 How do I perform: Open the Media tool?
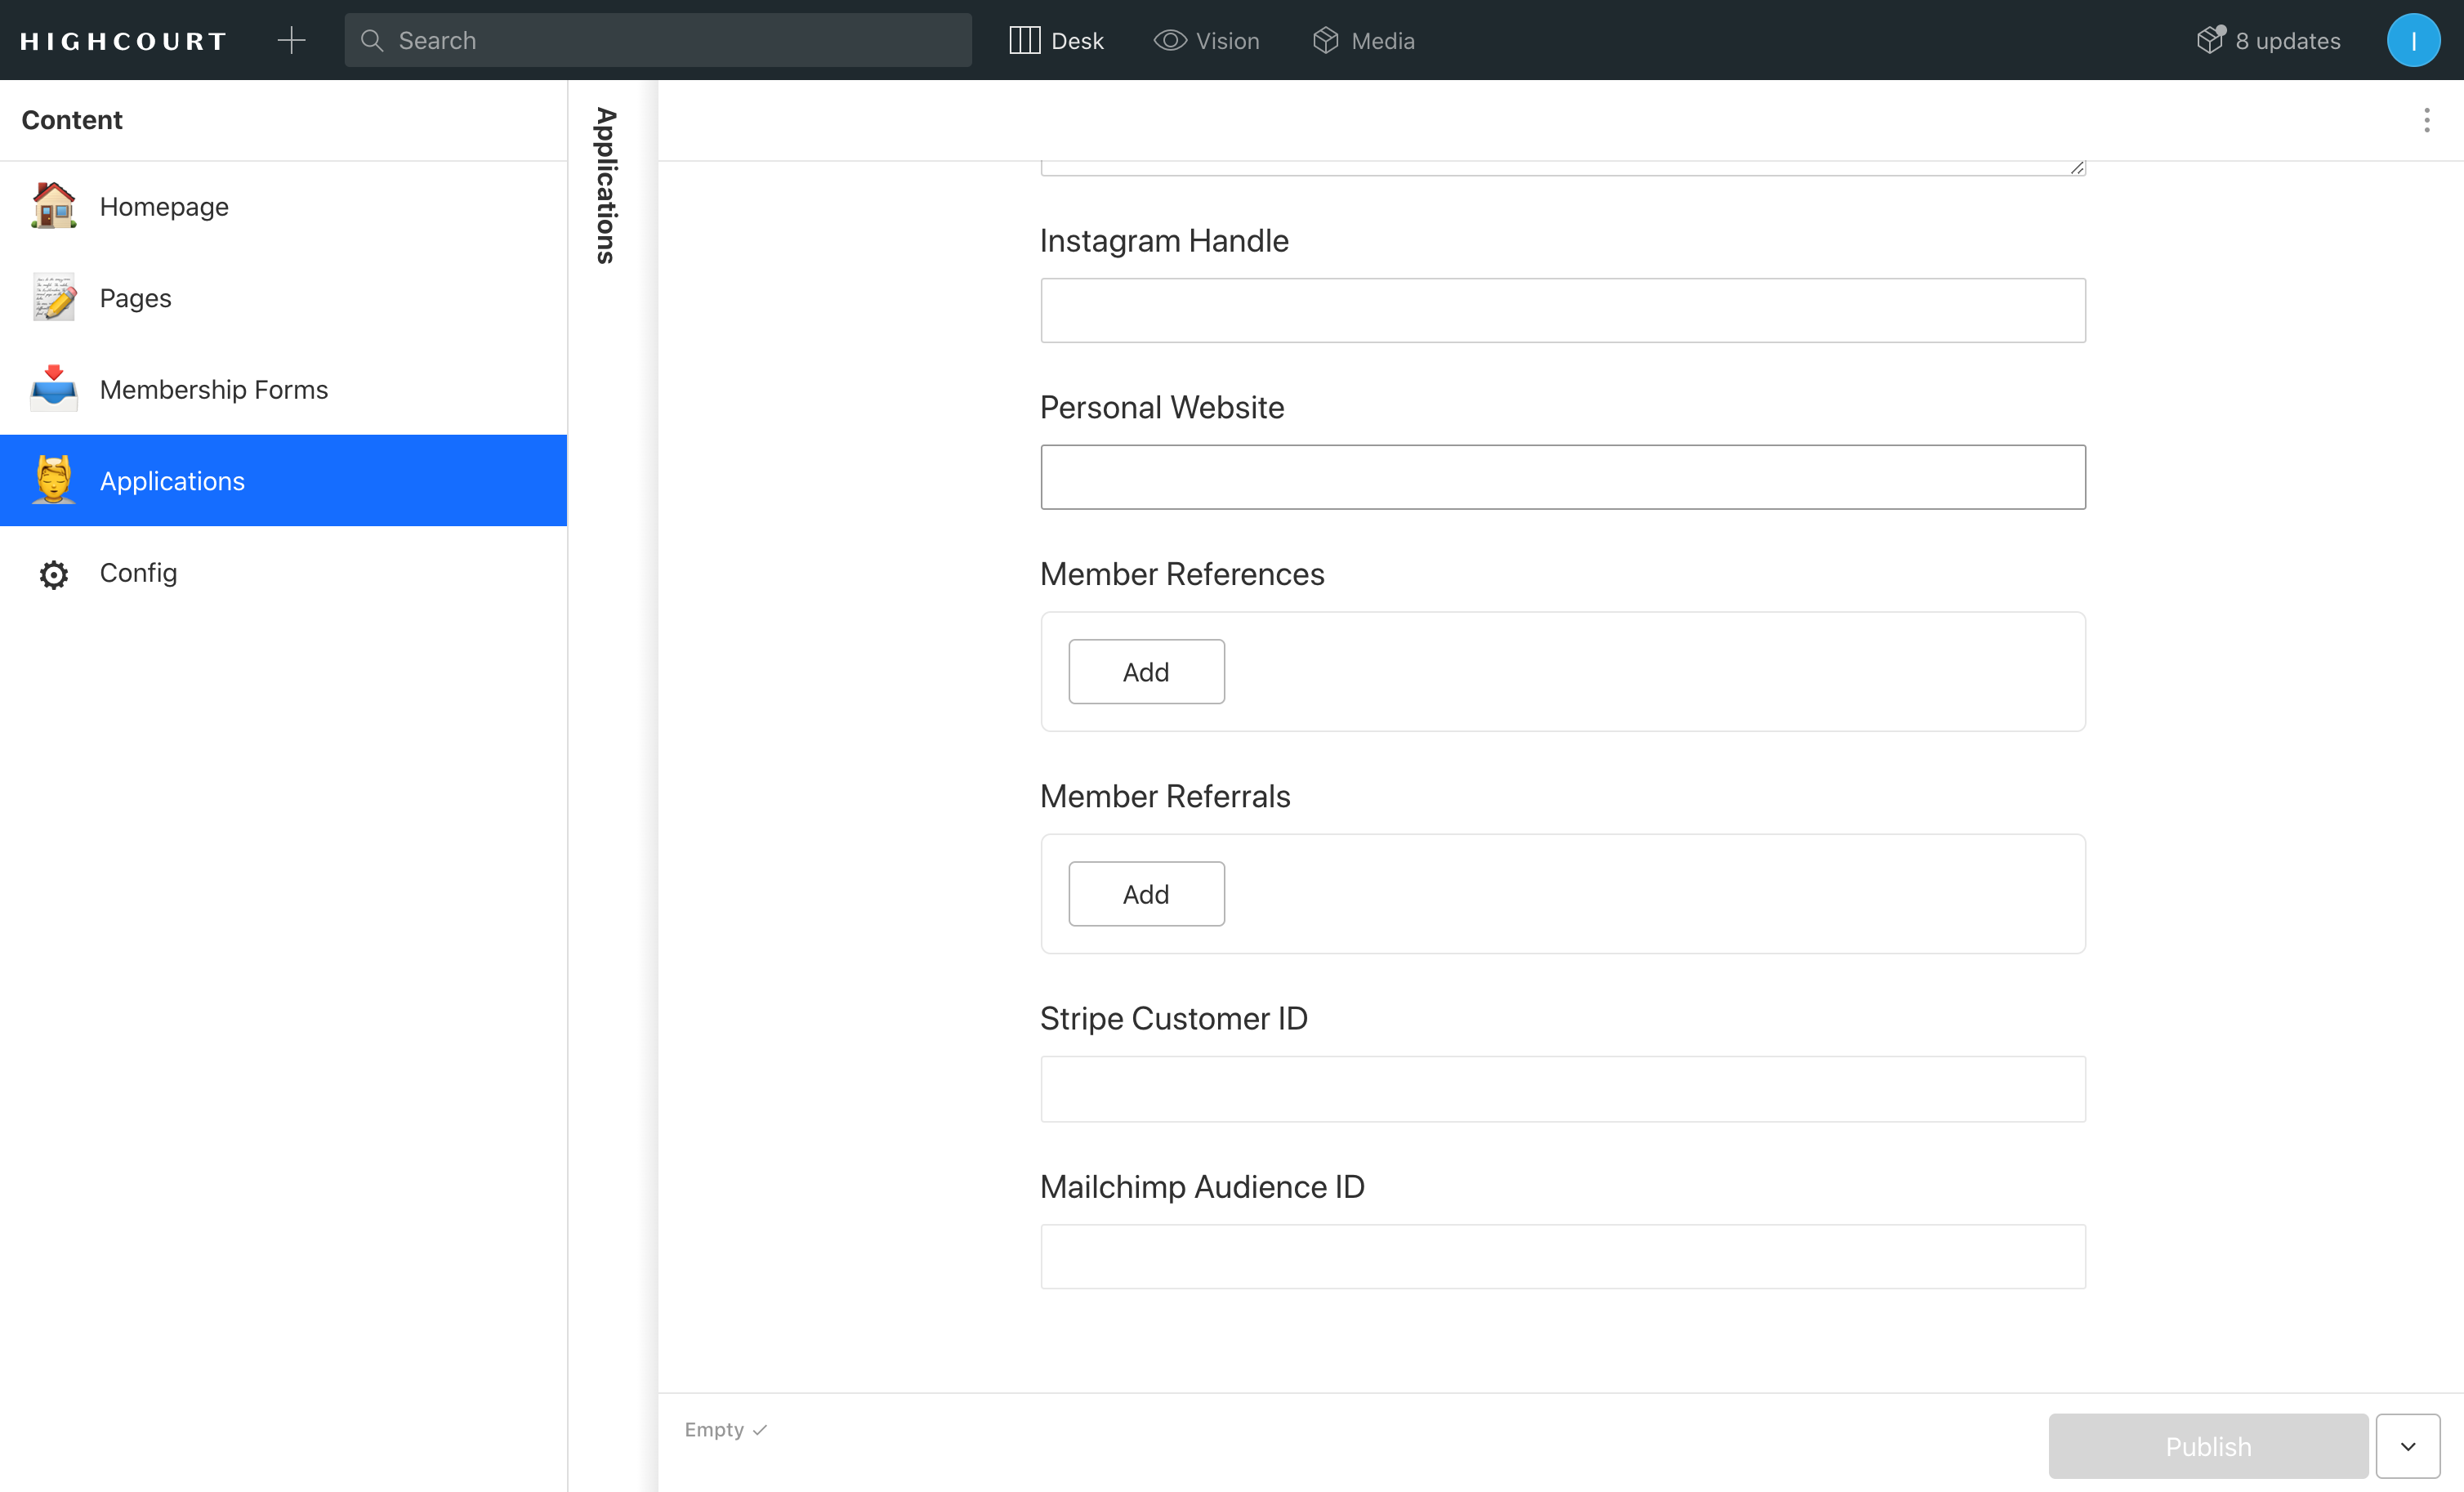[1364, 40]
